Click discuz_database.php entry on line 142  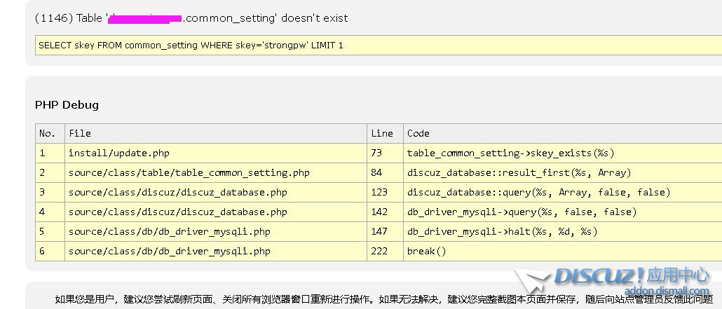pyautogui.click(x=177, y=212)
